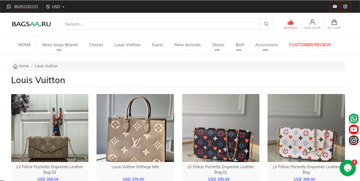Open the white heart-print Félicie Pochette photo
Viewport: 360px width, 181px height.
[306, 128]
